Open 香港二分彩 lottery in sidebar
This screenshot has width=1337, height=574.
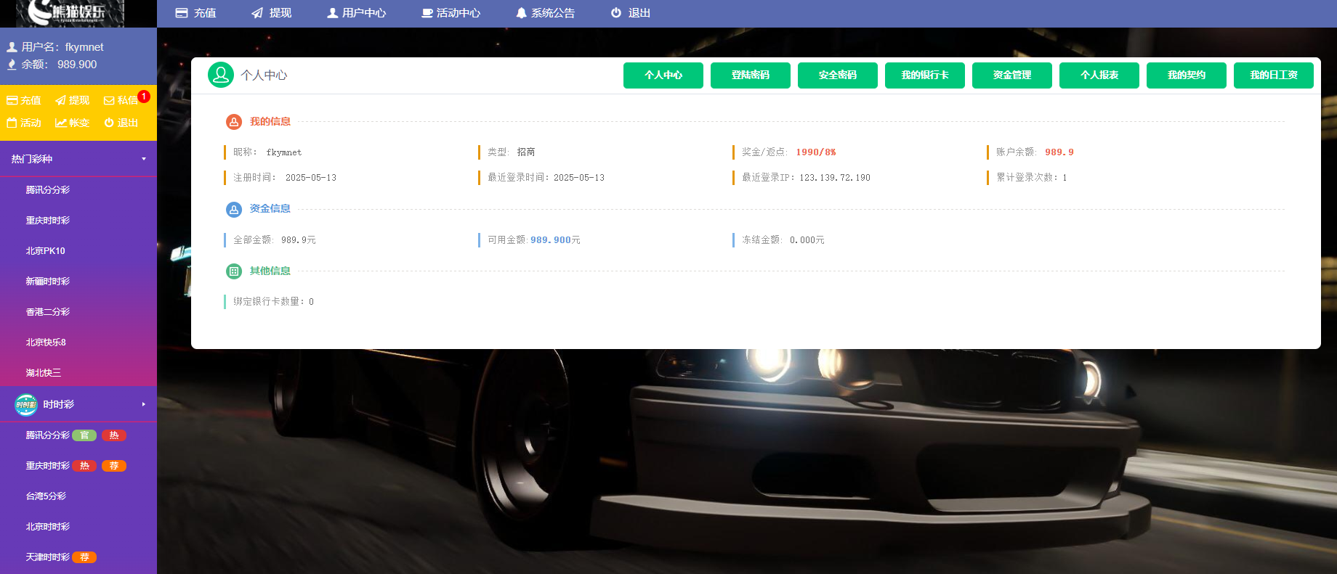tap(48, 312)
